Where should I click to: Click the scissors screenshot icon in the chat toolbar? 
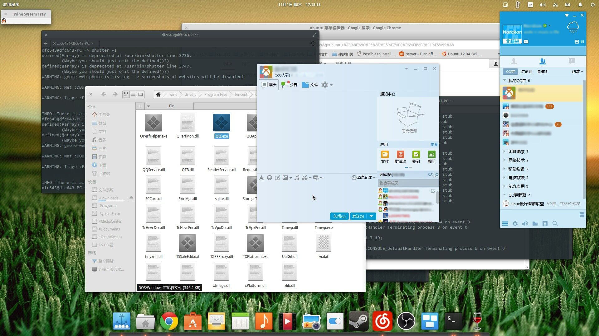305,178
